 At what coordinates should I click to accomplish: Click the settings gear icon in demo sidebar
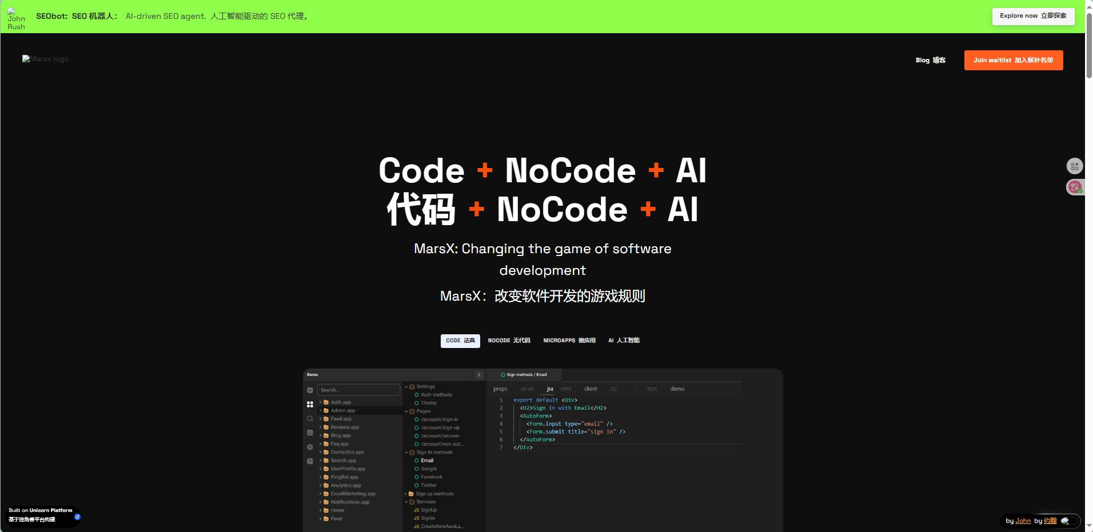pyautogui.click(x=310, y=447)
